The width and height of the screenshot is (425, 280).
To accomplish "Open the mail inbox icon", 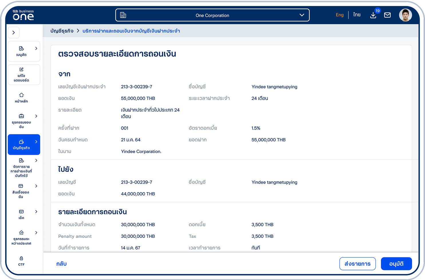I will [x=387, y=15].
